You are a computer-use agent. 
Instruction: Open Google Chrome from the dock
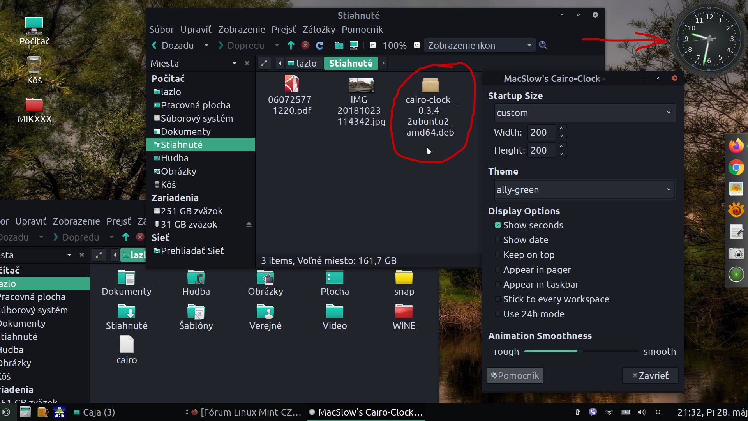point(736,168)
